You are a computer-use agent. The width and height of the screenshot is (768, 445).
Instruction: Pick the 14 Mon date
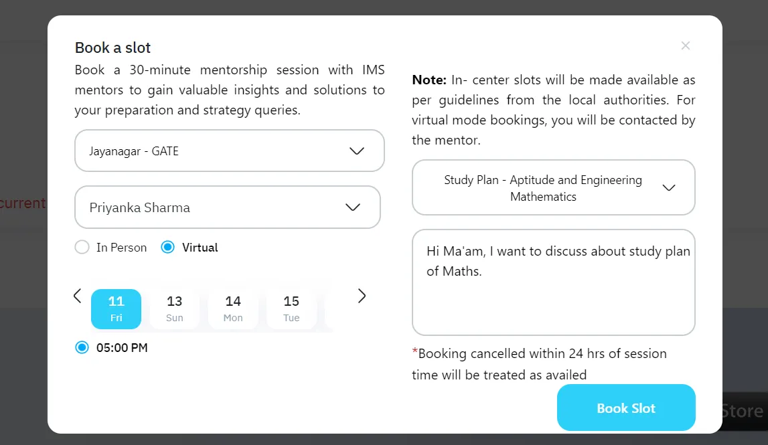[x=233, y=308]
